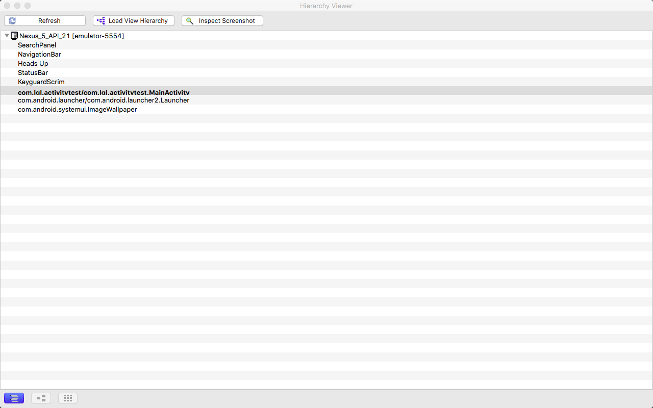Image resolution: width=653 pixels, height=408 pixels.
Task: Open Inspect Screenshot
Action: click(x=222, y=21)
